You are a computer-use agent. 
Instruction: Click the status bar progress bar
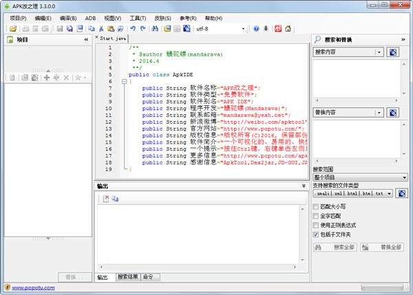(x=382, y=287)
